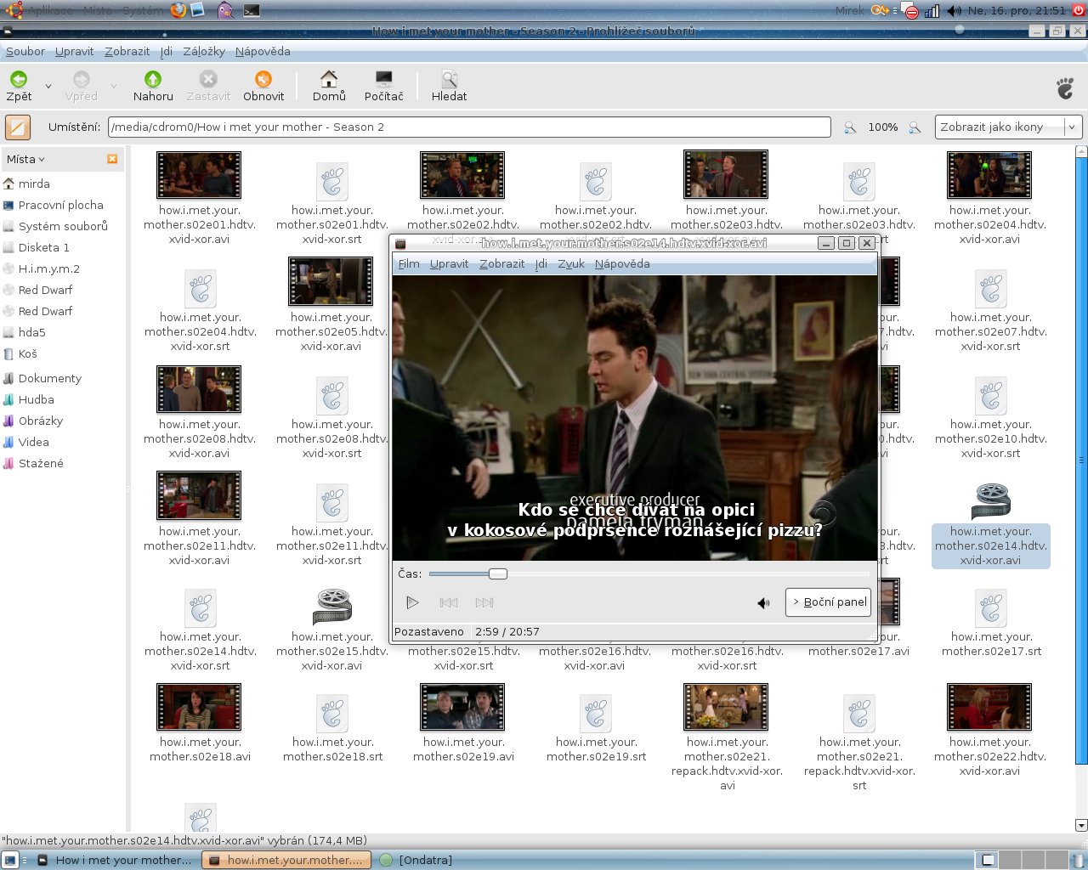Open hda5 volume in sidebar

pos(31,332)
